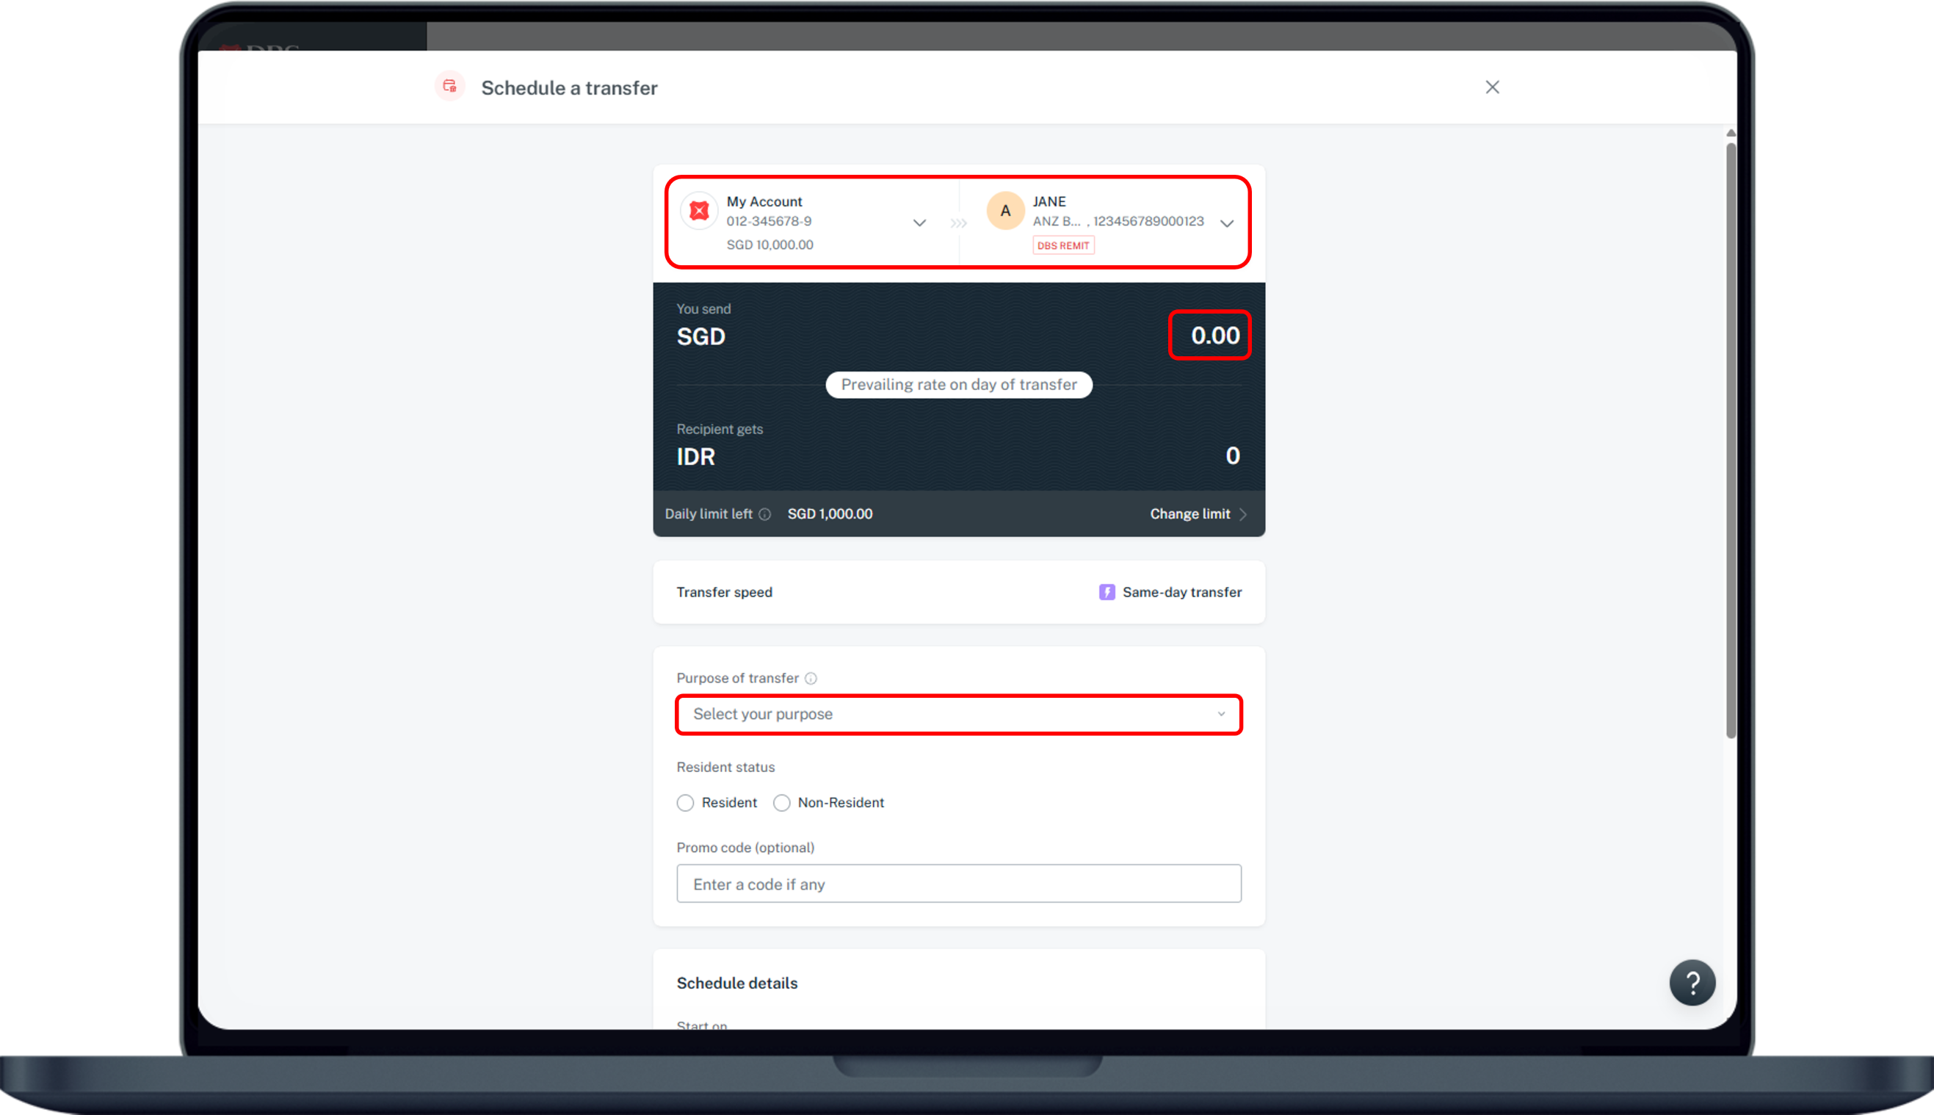
Task: Click info icon beside Daily limit left
Action: tap(764, 515)
